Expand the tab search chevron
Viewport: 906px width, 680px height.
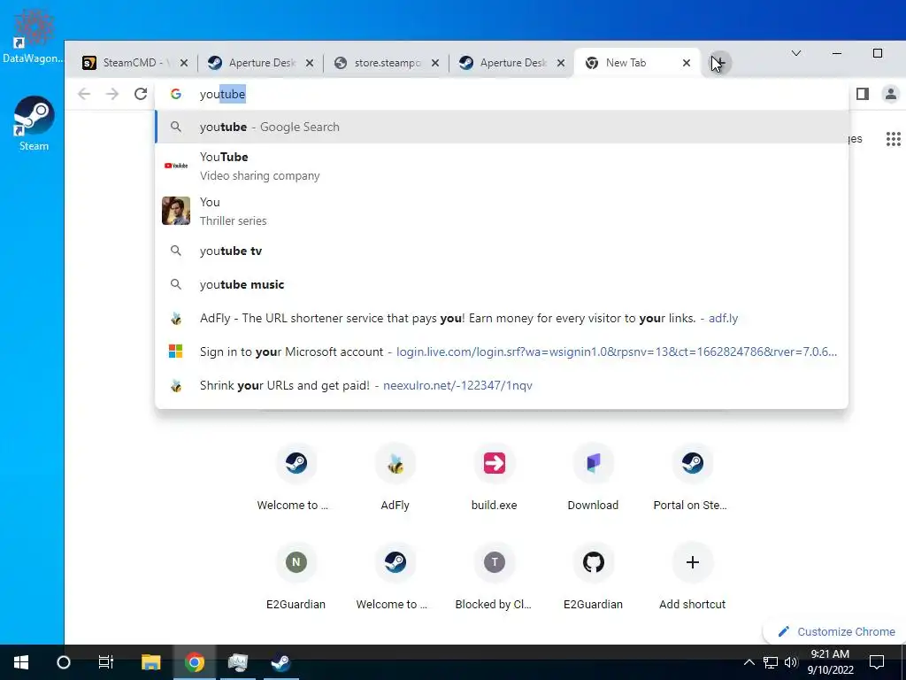[795, 53]
